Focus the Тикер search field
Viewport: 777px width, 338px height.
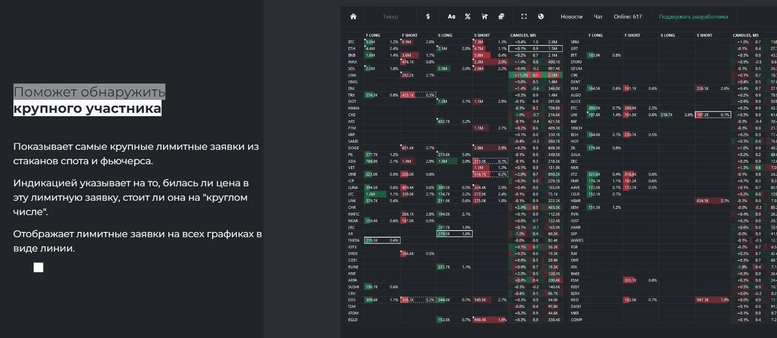click(x=390, y=16)
